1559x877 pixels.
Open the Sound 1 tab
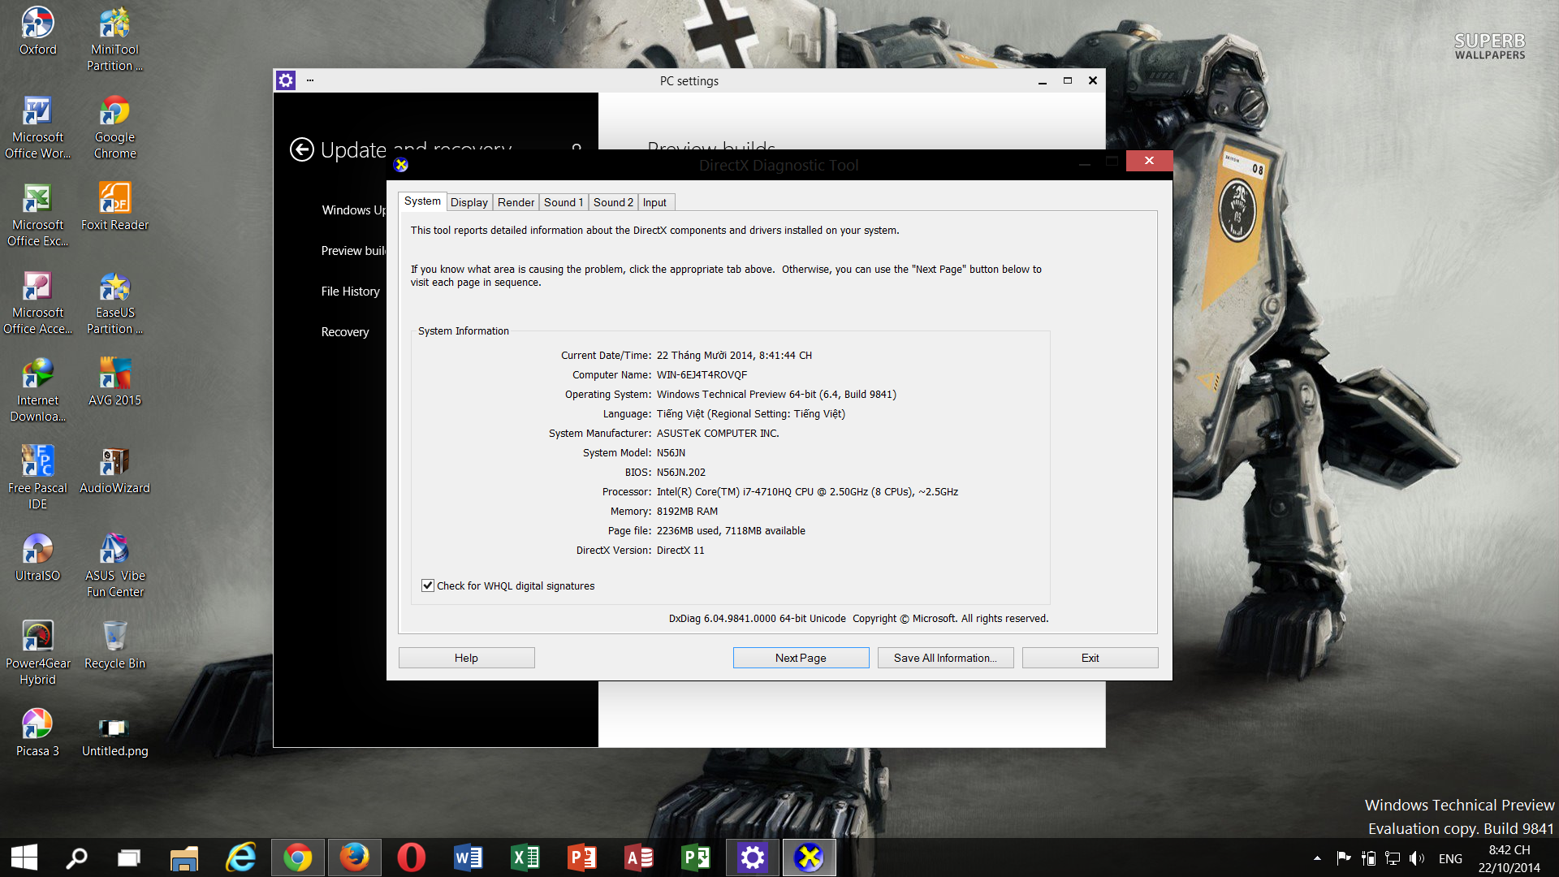pos(564,202)
